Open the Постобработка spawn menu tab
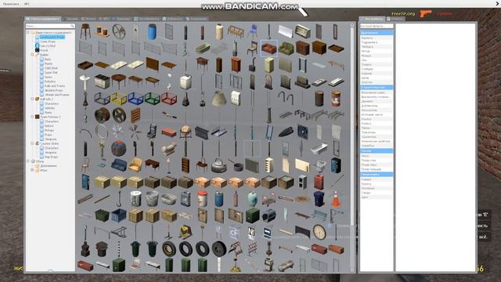This screenshot has width=501, height=282. click(146, 19)
